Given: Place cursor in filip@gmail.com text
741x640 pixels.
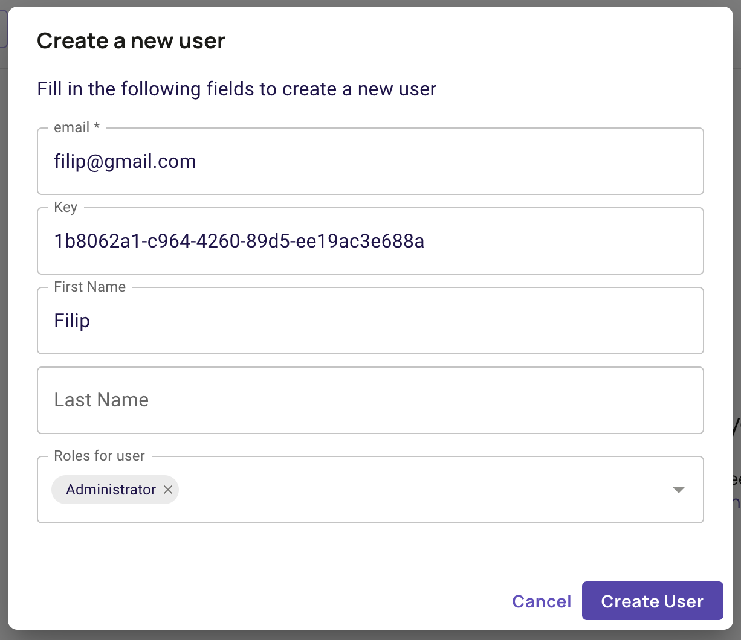Looking at the screenshot, I should pos(125,162).
